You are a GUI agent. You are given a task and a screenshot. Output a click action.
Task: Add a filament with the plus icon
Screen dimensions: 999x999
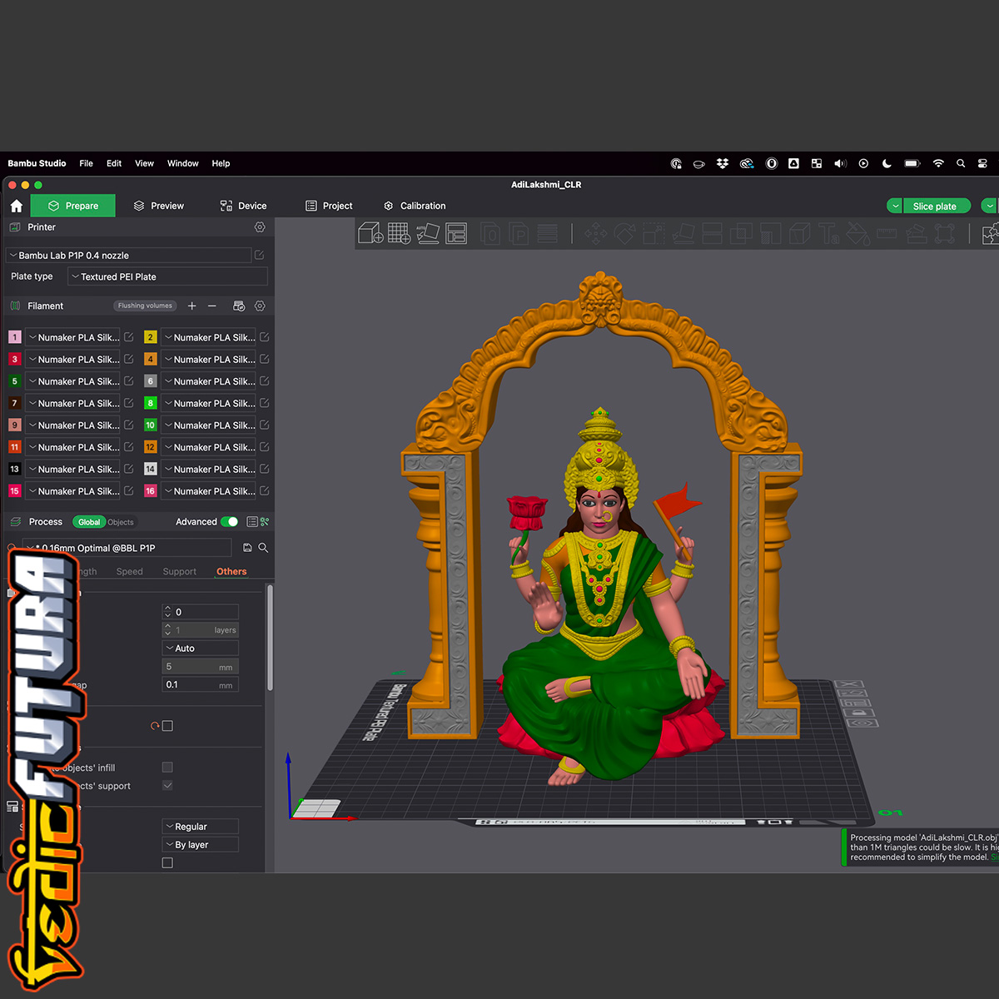point(192,306)
